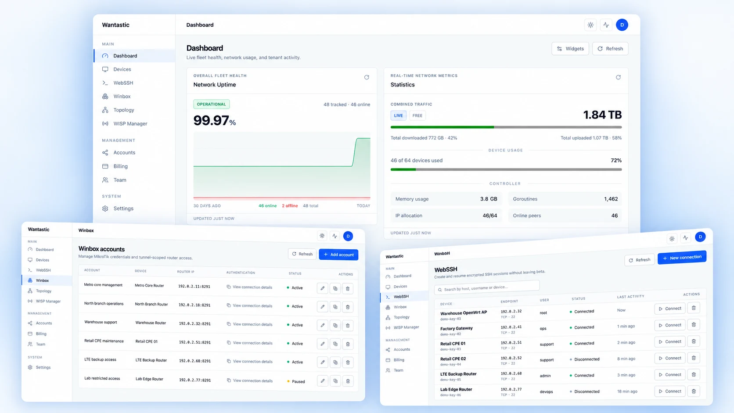Delete the Warehouse support Winbox account
Viewport: 734px width, 413px height.
348,325
